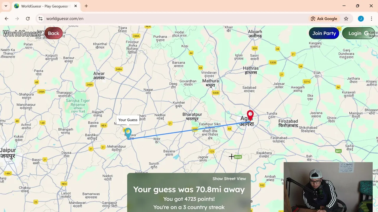Select the WorldGuessr browser tab
Viewport: 378px width, 212px height.
pos(46,6)
